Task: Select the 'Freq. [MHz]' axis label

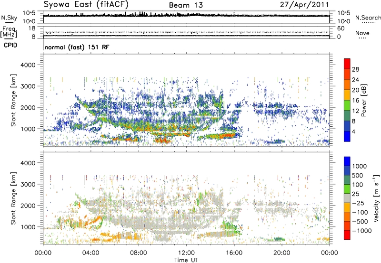Action: [x=9, y=32]
